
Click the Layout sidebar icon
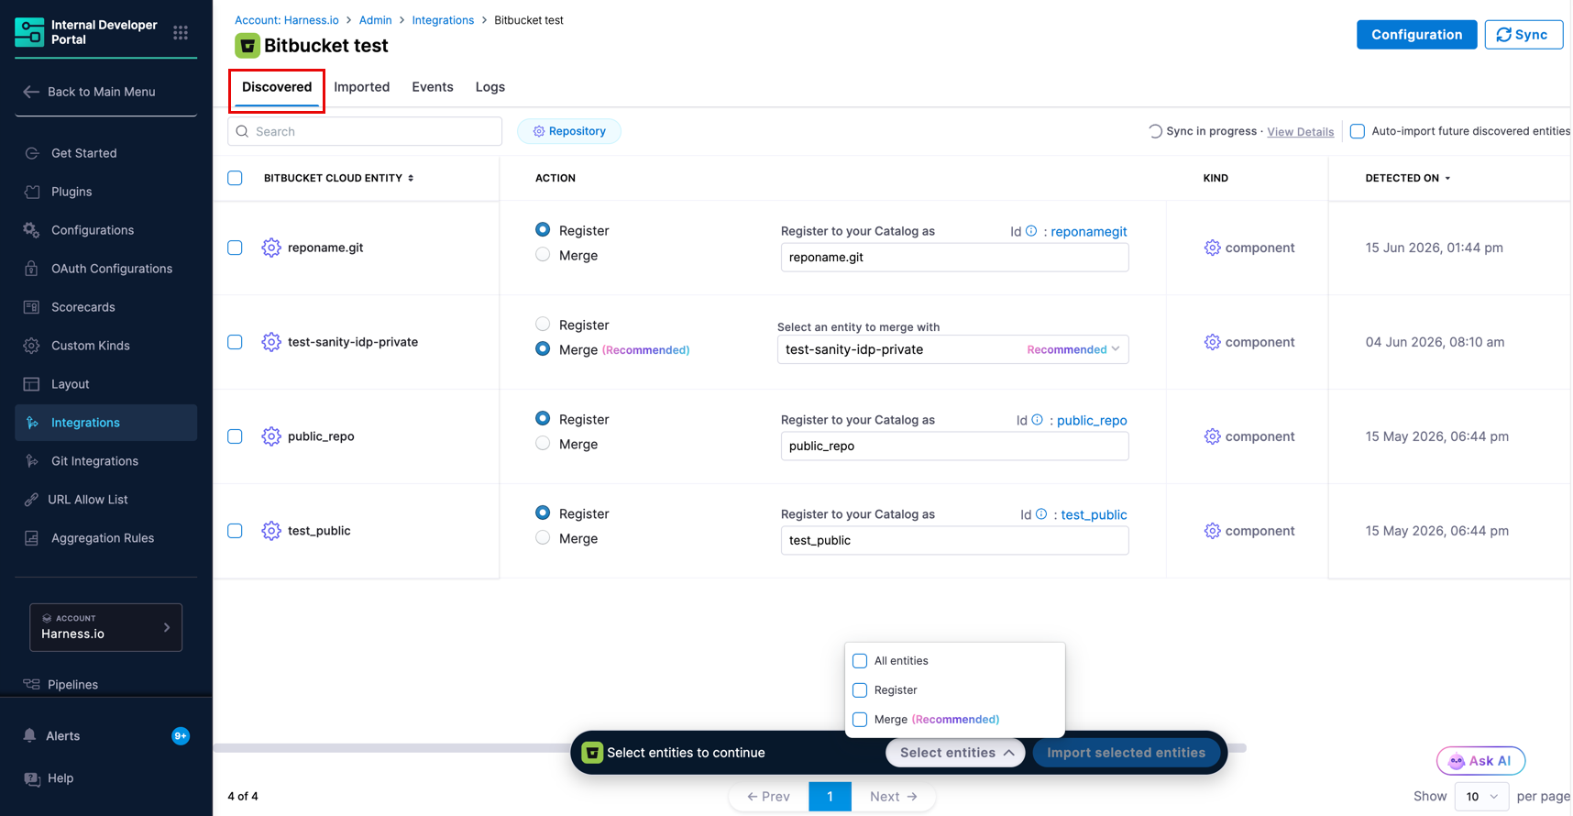tap(32, 384)
